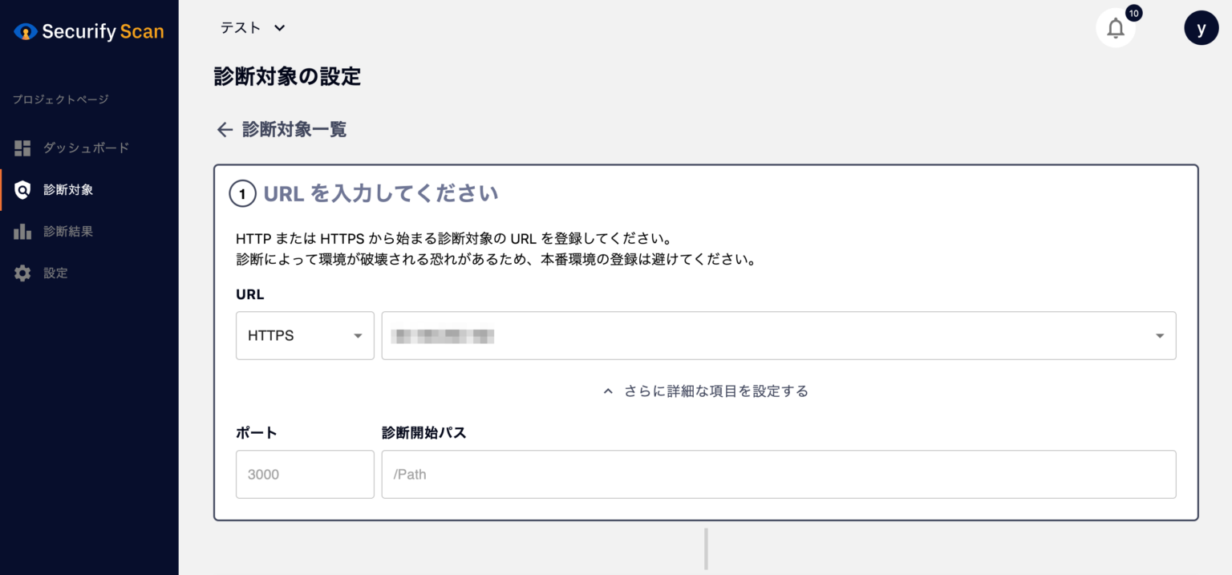Viewport: 1232px width, 575px height.
Task: Open the user avatar menu
Action: tap(1201, 27)
